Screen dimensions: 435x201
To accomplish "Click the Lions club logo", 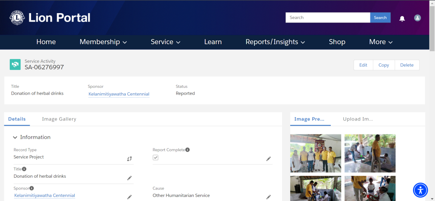I will pos(17,18).
